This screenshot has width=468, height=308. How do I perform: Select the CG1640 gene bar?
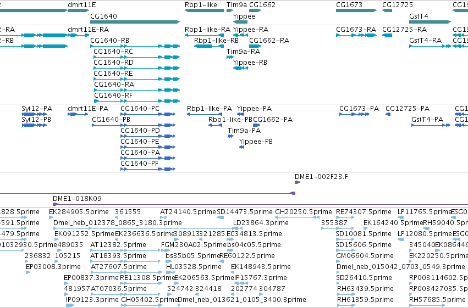coord(135,22)
